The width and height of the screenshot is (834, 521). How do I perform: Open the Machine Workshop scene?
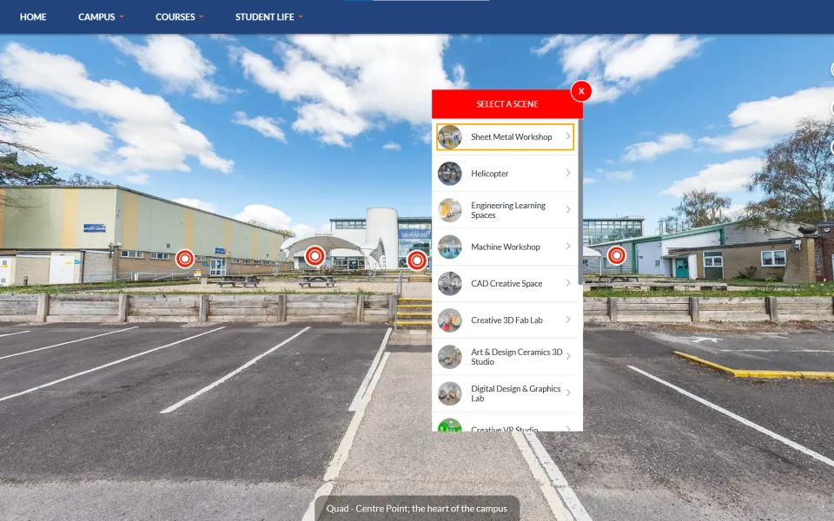click(505, 247)
